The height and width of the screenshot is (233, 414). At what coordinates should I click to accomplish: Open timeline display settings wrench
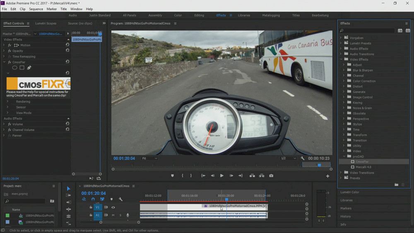pyautogui.click(x=120, y=199)
